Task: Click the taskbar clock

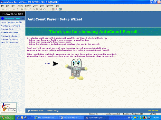Action: pyautogui.click(x=155, y=117)
